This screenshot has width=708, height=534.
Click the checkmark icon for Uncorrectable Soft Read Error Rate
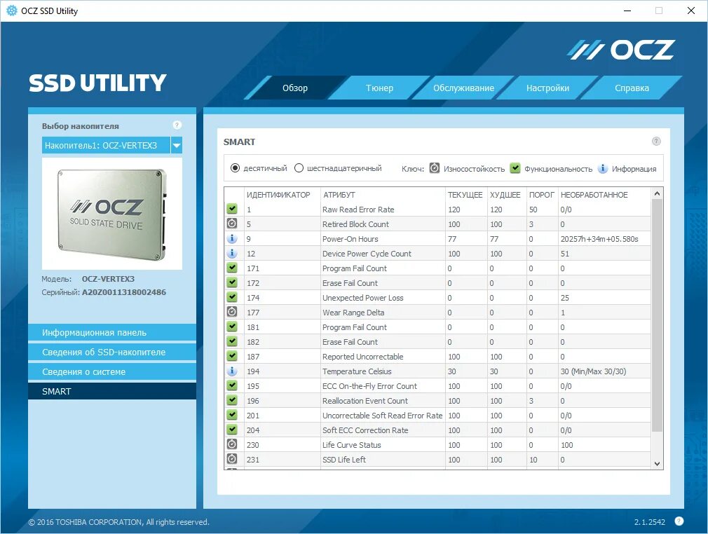[x=231, y=415]
